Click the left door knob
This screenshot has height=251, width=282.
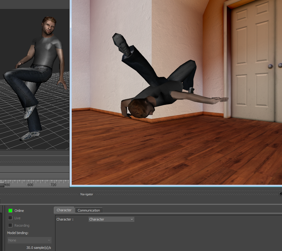[x=270, y=66]
